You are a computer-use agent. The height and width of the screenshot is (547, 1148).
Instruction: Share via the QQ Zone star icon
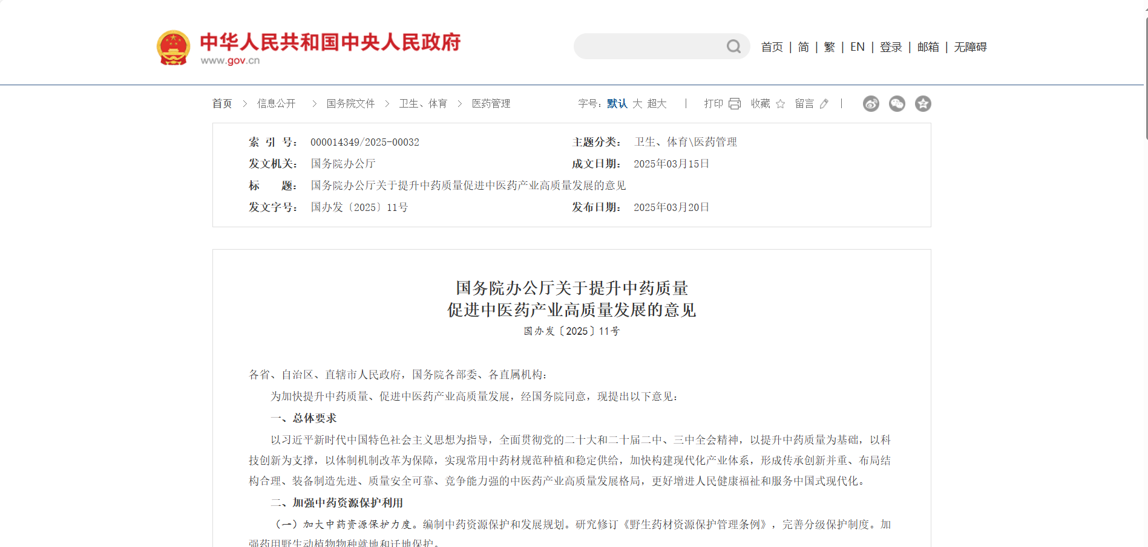coord(923,104)
